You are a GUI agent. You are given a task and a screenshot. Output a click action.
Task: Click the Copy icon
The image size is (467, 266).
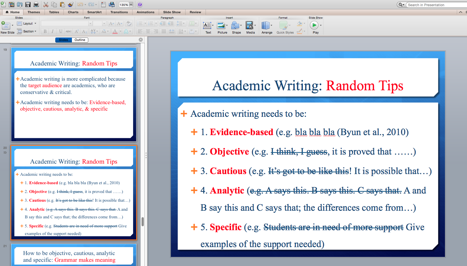(x=54, y=5)
